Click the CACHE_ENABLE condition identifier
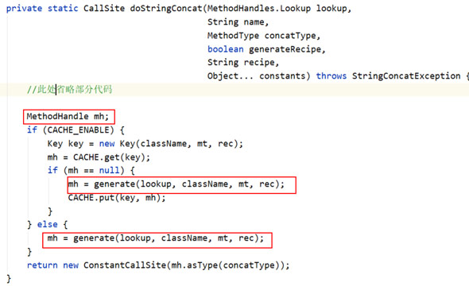Image resolution: width=469 pixels, height=290 pixels. click(80, 130)
